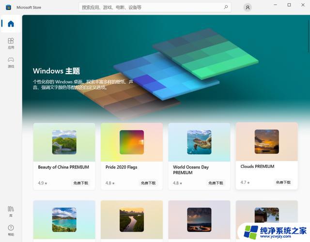Close the Microsoft Store window
Image resolution: width=310 pixels, height=242 pixels.
point(303,5)
